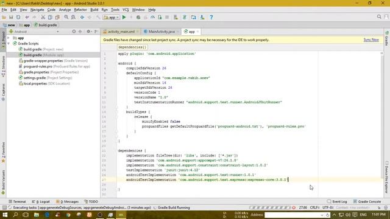Screen dimensions: 390x219
Task: Click the Profile app gauge icon
Action: pos(152,18)
